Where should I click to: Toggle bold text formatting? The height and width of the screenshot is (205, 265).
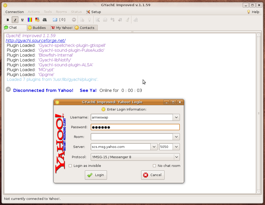click(x=8, y=20)
